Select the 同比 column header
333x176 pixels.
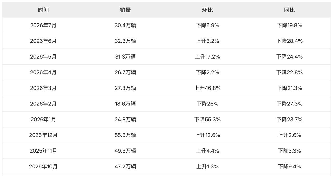tap(289, 10)
